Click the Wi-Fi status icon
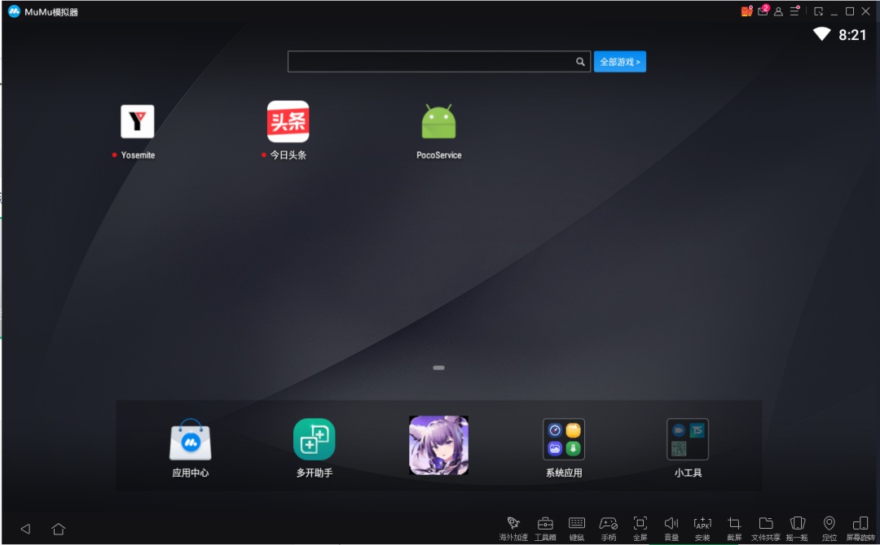Screen dimensions: 880x545 tap(821, 34)
